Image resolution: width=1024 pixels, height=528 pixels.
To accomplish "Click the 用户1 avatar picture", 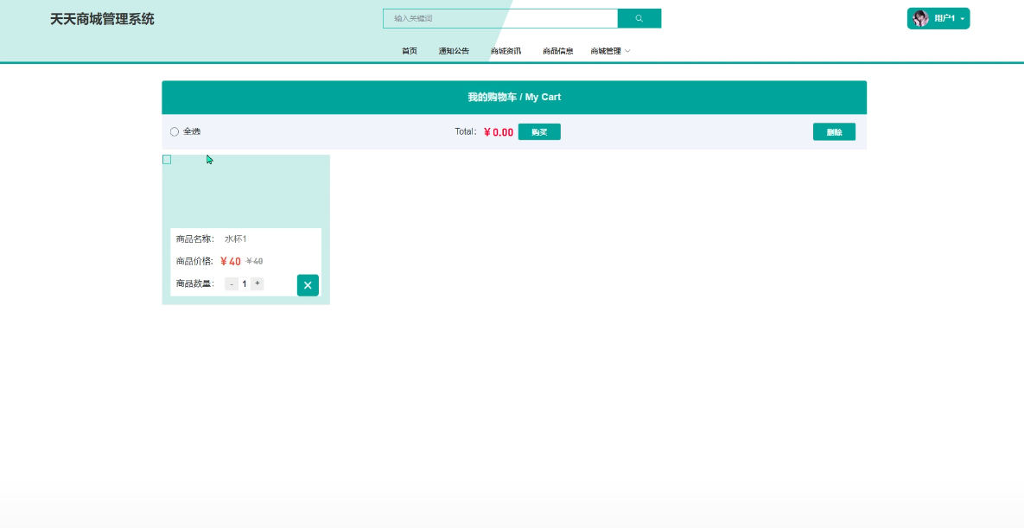I will pos(920,18).
